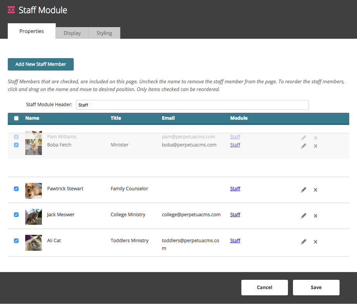The width and height of the screenshot is (357, 305).
Task: Edit Pawtrick Stewart with the pencil icon
Action: tap(303, 190)
